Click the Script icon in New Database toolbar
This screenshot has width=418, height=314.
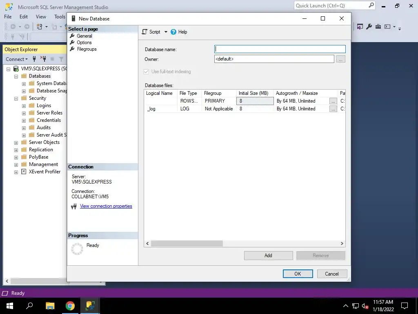coord(145,32)
